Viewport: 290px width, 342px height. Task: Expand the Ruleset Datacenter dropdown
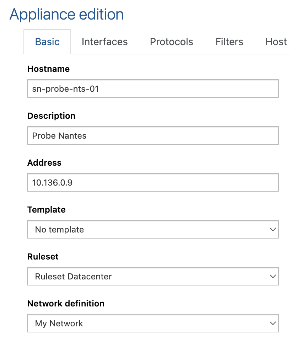click(153, 277)
